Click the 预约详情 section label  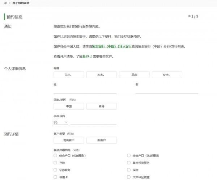(x=11, y=134)
